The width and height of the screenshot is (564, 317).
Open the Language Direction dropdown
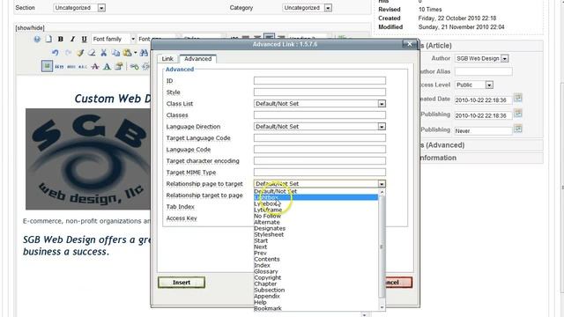point(319,127)
